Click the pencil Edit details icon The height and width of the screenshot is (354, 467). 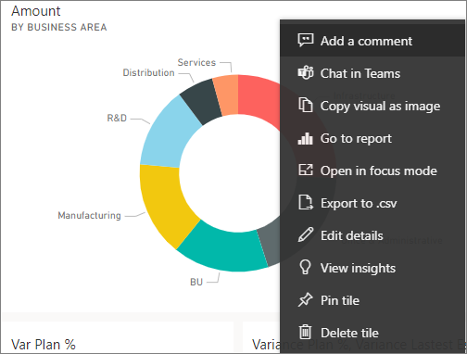[x=306, y=235]
